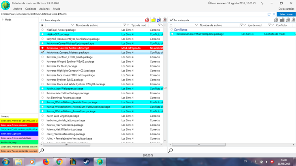The height and width of the screenshot is (166, 296).
Task: Click Da las gracias link
Action: pyautogui.click(x=286, y=9)
